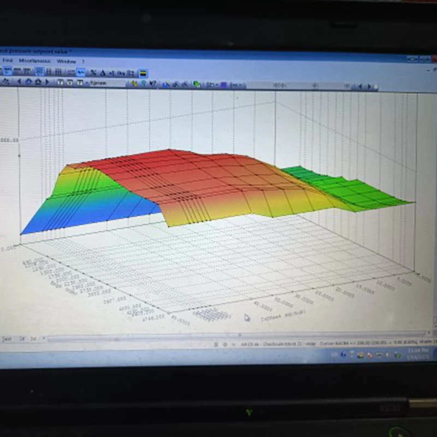
Task: Click the yellow icon right of the Eprom field
Action: tap(134, 84)
